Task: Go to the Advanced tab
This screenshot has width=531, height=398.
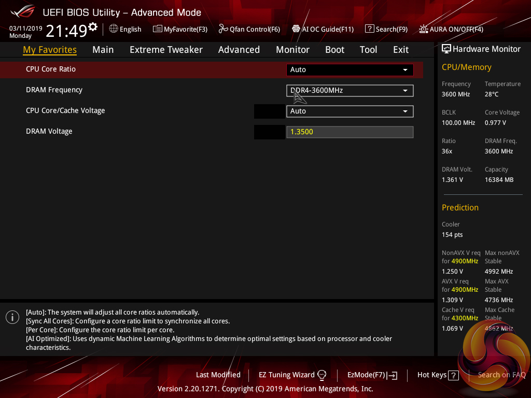Action: point(239,50)
